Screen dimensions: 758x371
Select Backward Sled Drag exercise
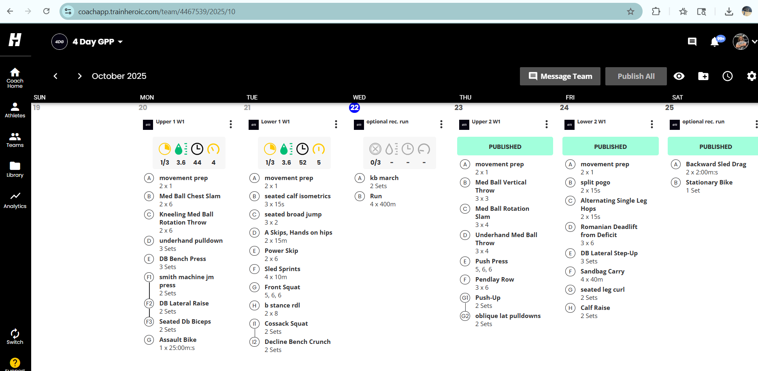pyautogui.click(x=716, y=164)
